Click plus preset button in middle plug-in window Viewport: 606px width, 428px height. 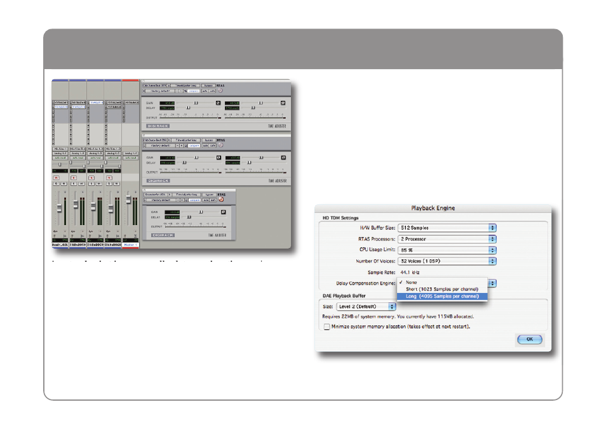[182, 145]
